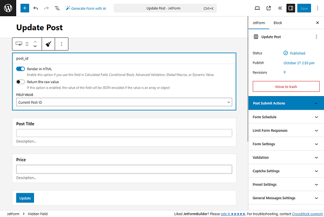Open the editor options three-dot menu
324x217 pixels.
pos(318,8)
